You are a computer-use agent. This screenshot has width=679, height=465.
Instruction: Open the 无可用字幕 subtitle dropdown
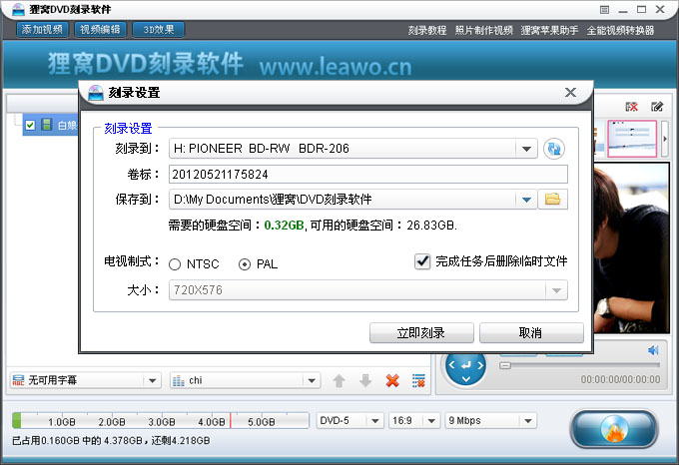coord(152,380)
